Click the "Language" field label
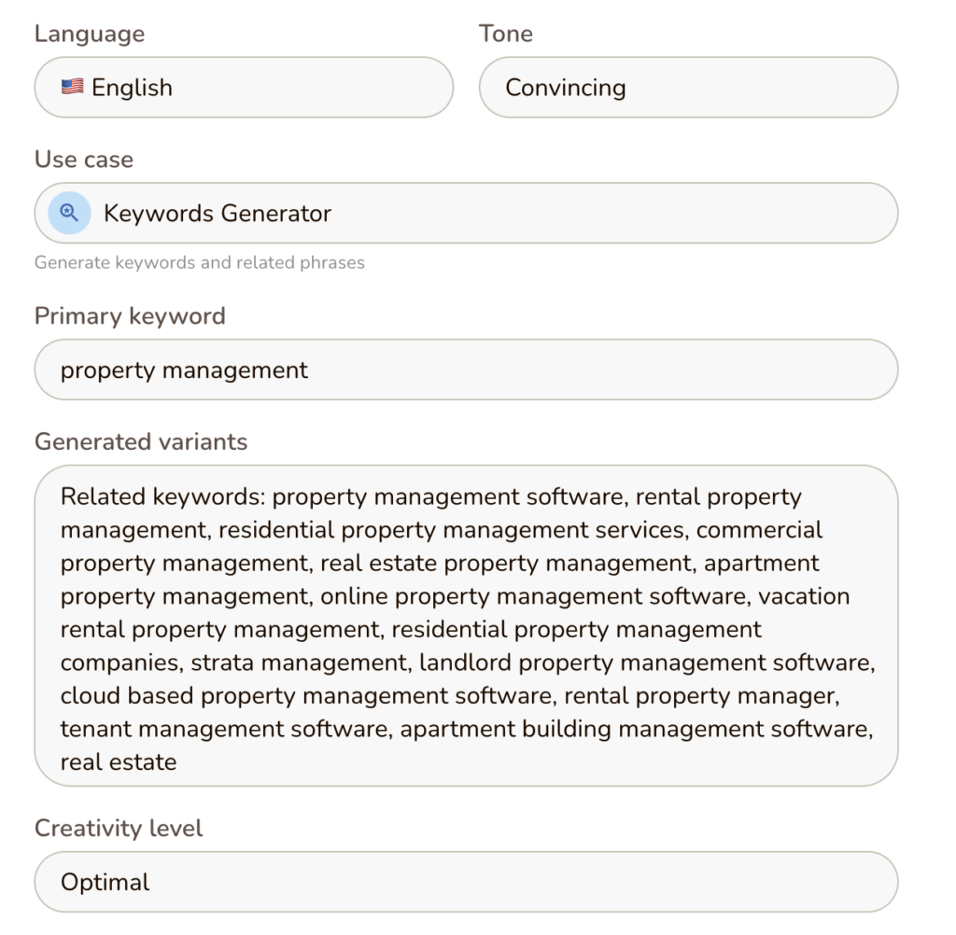Screen dimensions: 956x935 [90, 35]
